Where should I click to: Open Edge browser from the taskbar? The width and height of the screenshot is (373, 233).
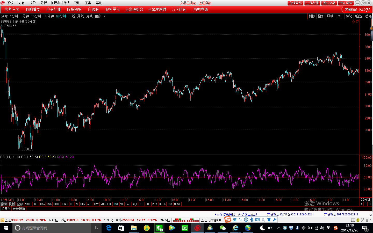point(109,228)
